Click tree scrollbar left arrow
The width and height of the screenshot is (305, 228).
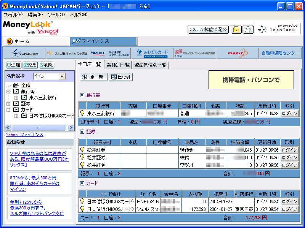[8, 127]
